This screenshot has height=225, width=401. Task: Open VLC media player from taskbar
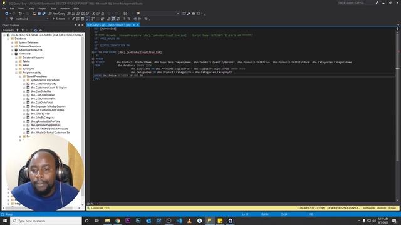189,221
